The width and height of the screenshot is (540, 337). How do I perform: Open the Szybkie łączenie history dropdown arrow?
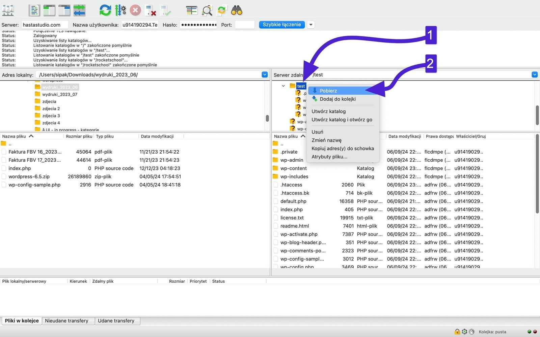311,25
